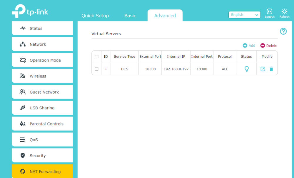The image size is (294, 178).
Task: Click the tp-link logo
Action: point(30,11)
